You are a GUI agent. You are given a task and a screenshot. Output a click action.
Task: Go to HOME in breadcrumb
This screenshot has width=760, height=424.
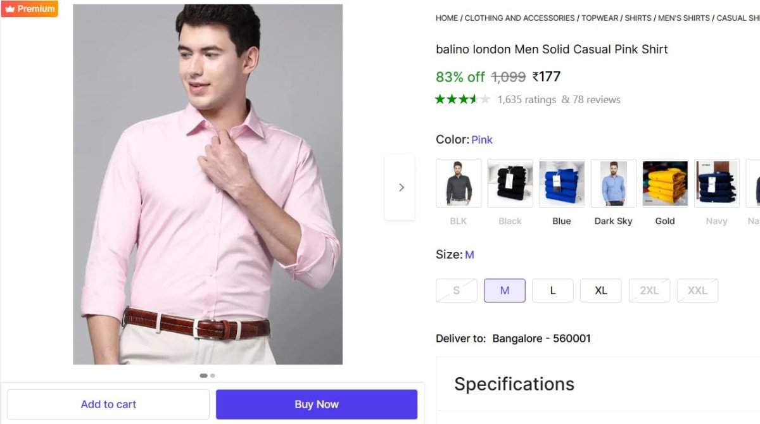pyautogui.click(x=446, y=18)
